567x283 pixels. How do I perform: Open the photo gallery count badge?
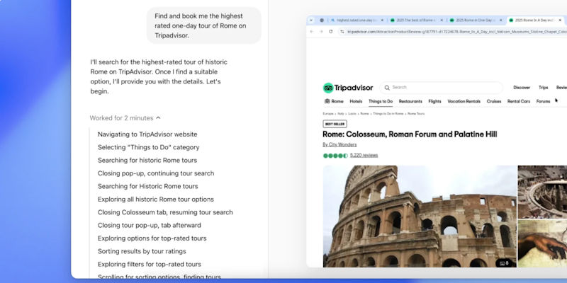pyautogui.click(x=504, y=262)
